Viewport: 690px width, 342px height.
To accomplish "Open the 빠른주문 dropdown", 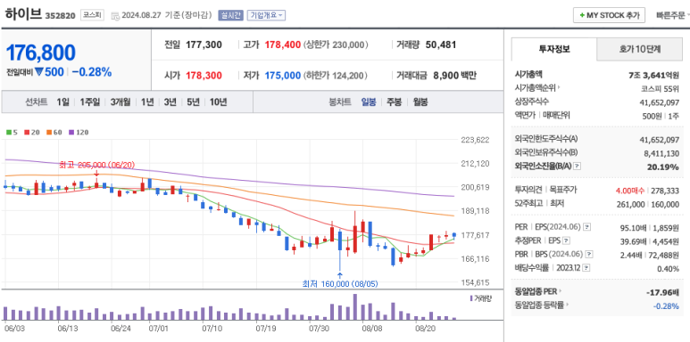I will click(672, 15).
